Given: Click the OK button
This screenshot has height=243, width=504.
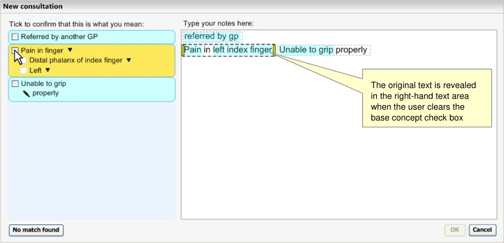Looking at the screenshot, I should click(454, 230).
